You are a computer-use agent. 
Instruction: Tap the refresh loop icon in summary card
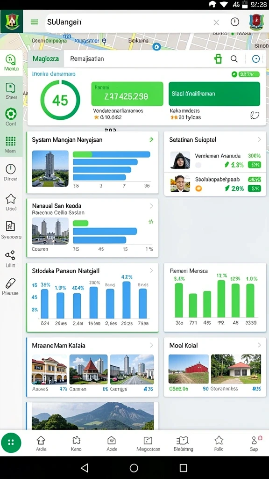(255, 115)
